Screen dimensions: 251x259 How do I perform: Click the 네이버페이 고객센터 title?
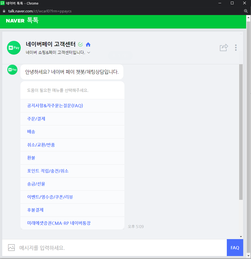coord(51,44)
